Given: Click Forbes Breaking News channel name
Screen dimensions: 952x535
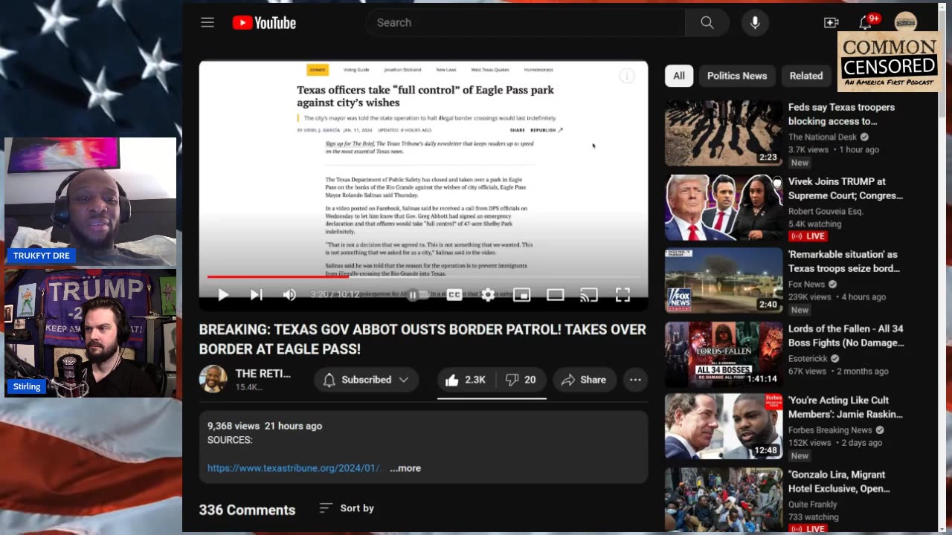Looking at the screenshot, I should (x=830, y=429).
